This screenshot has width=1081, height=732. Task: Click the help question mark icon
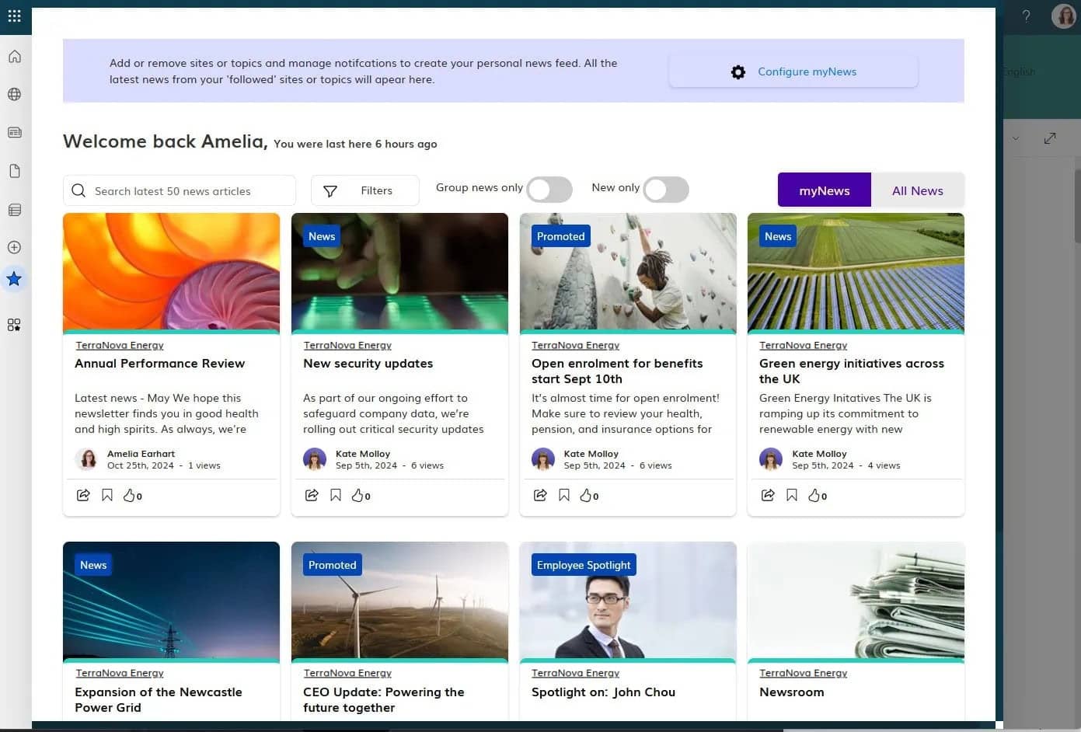point(1027,16)
